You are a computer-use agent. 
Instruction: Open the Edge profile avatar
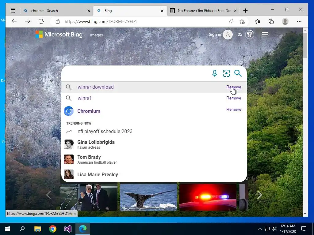(285, 21)
